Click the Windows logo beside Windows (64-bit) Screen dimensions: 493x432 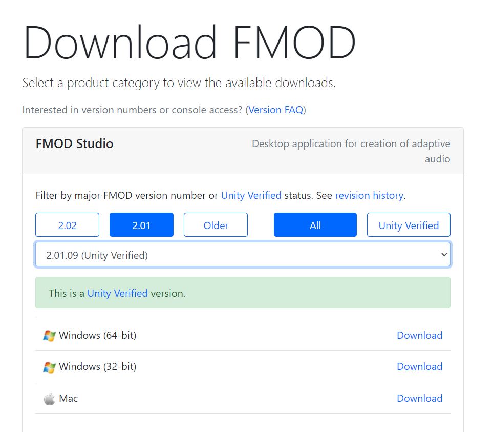pos(48,336)
